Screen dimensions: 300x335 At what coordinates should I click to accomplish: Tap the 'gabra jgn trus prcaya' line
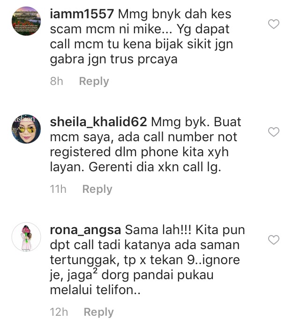click(113, 60)
